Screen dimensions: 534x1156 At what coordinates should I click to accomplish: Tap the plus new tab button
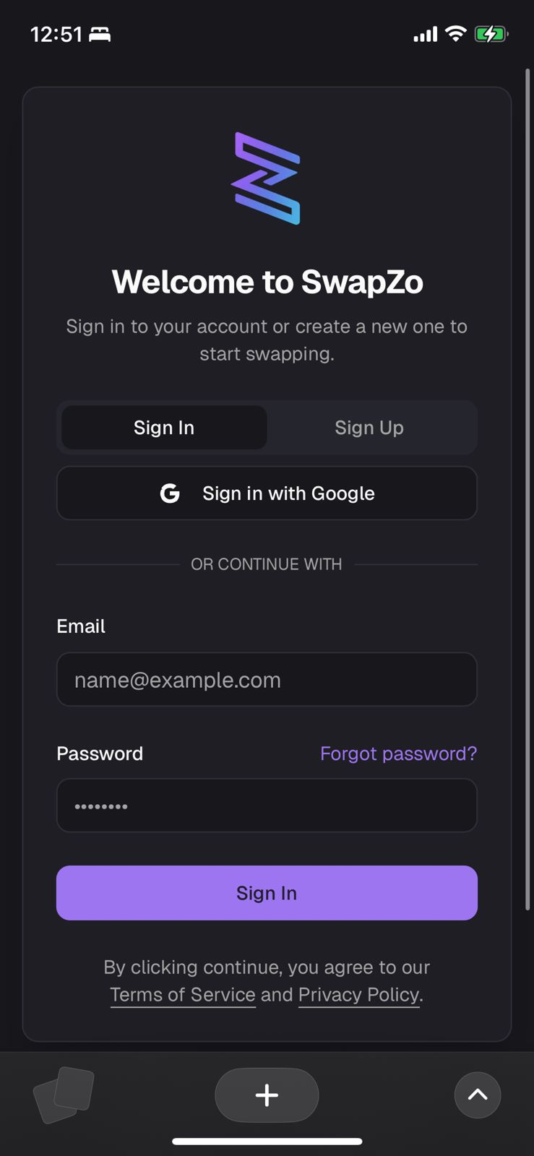coord(267,1095)
